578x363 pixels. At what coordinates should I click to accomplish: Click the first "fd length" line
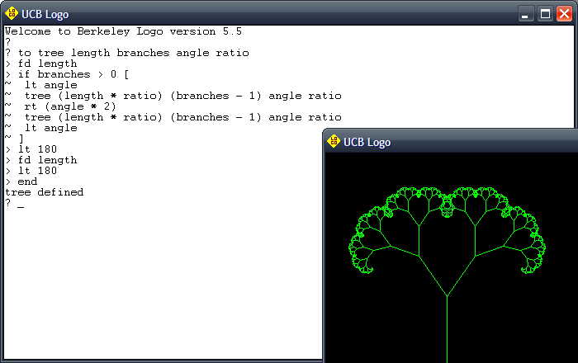click(48, 64)
